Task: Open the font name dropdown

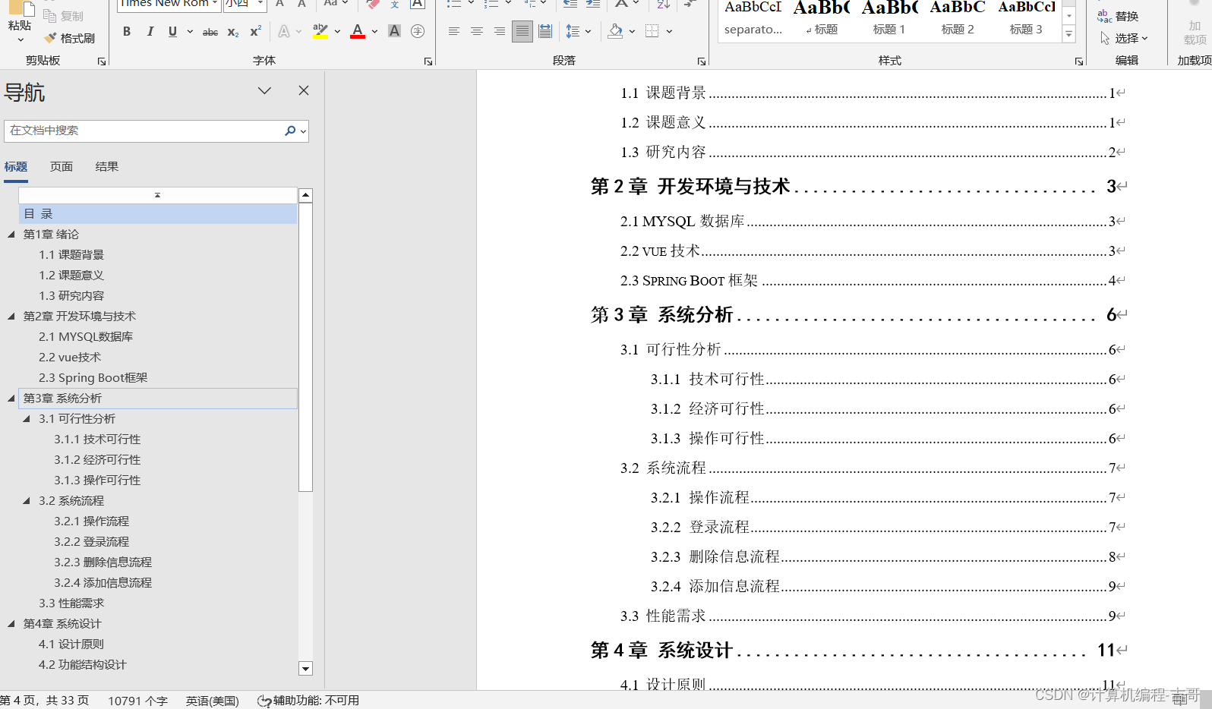Action: click(215, 4)
